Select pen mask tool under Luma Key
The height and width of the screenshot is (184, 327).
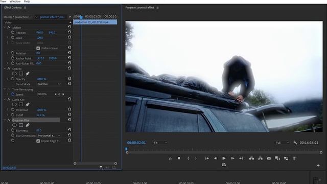click(x=28, y=104)
